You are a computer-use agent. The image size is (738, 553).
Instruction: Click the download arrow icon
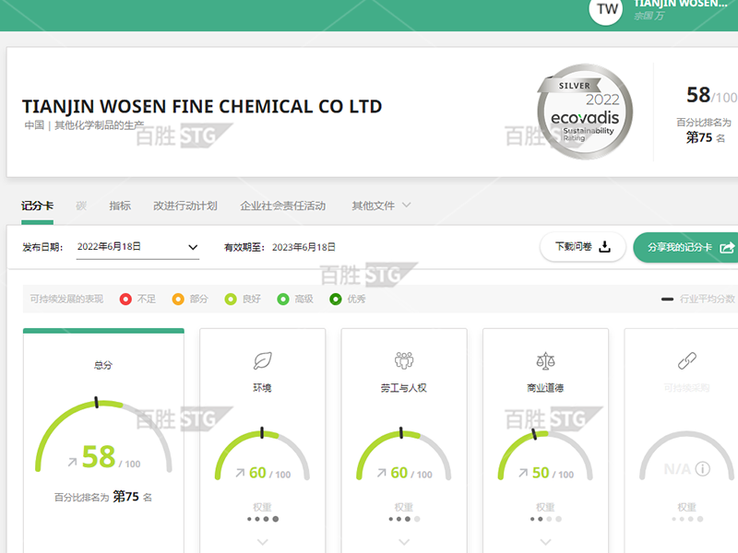[605, 246]
